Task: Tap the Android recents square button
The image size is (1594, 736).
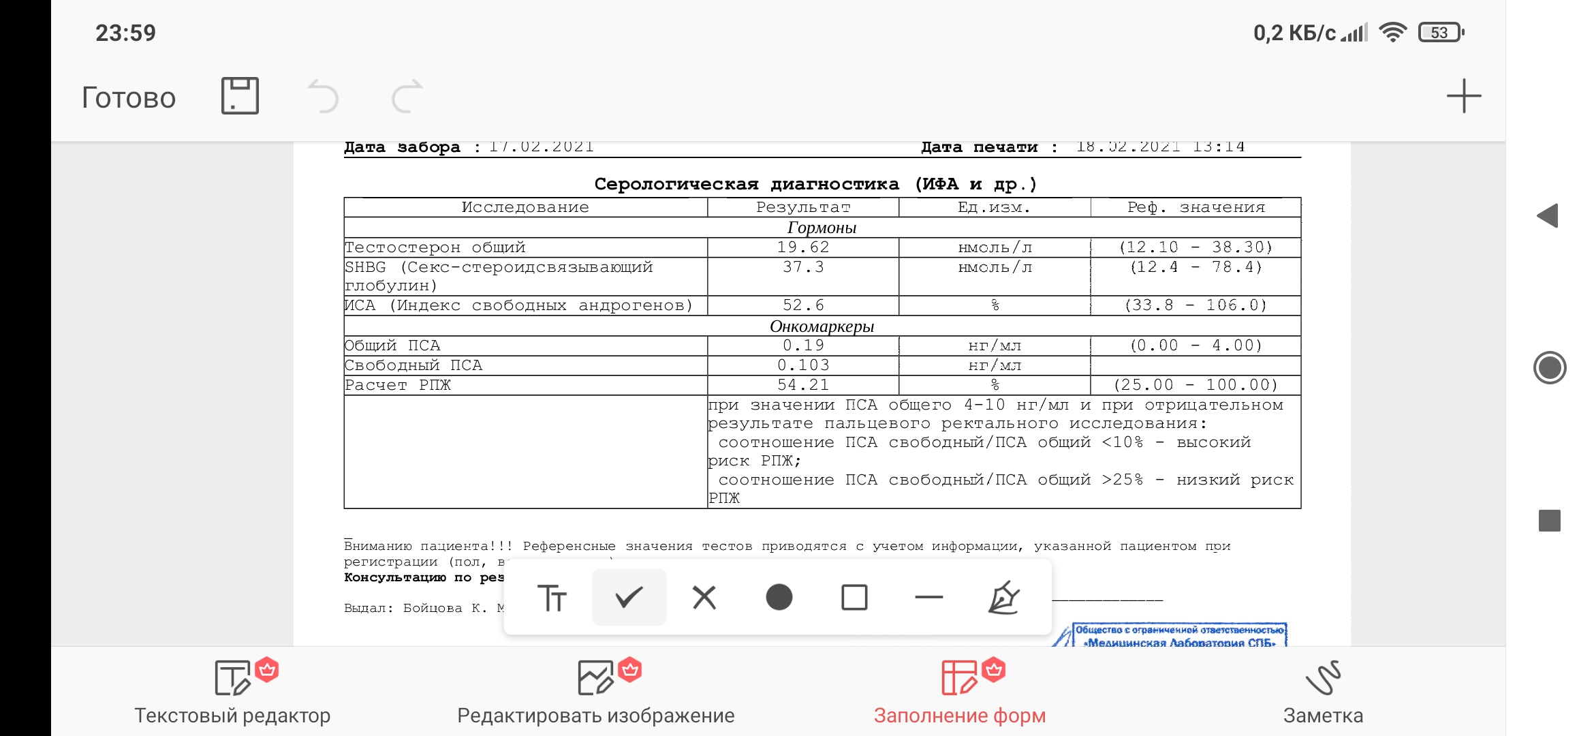Action: pos(1550,521)
